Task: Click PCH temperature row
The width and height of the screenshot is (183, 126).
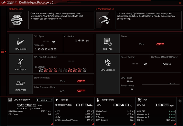Action: click(115, 114)
